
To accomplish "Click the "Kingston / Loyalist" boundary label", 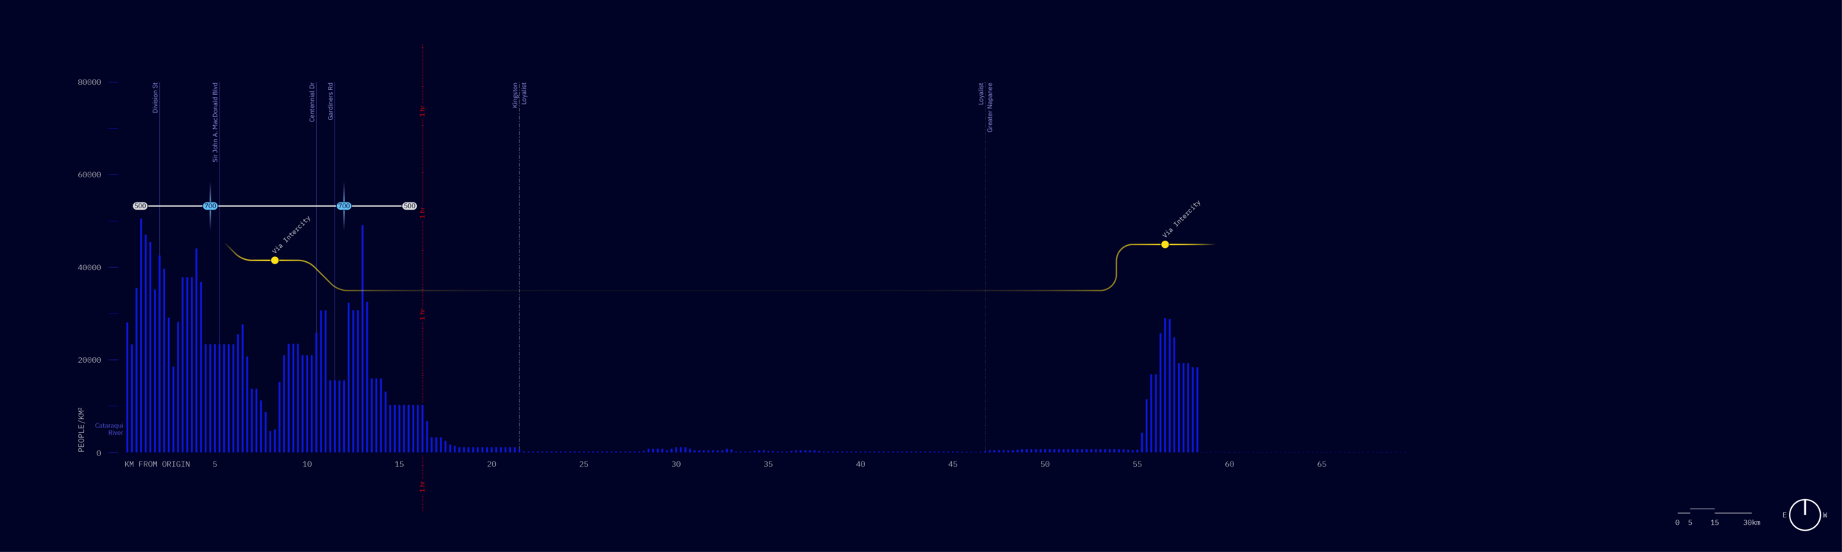I will pos(519,95).
